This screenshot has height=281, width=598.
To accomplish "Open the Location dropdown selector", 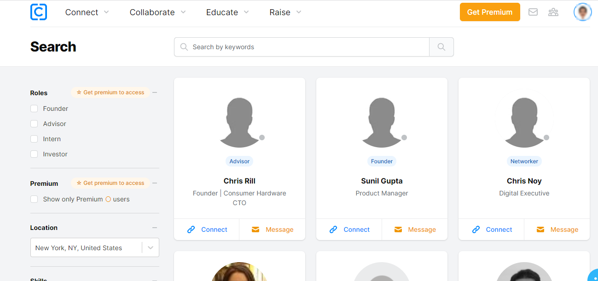I will [150, 247].
